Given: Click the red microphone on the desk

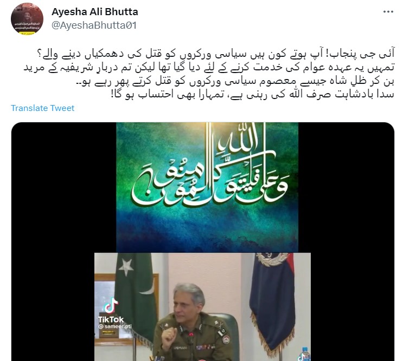Looking at the screenshot, I should 191,336.
